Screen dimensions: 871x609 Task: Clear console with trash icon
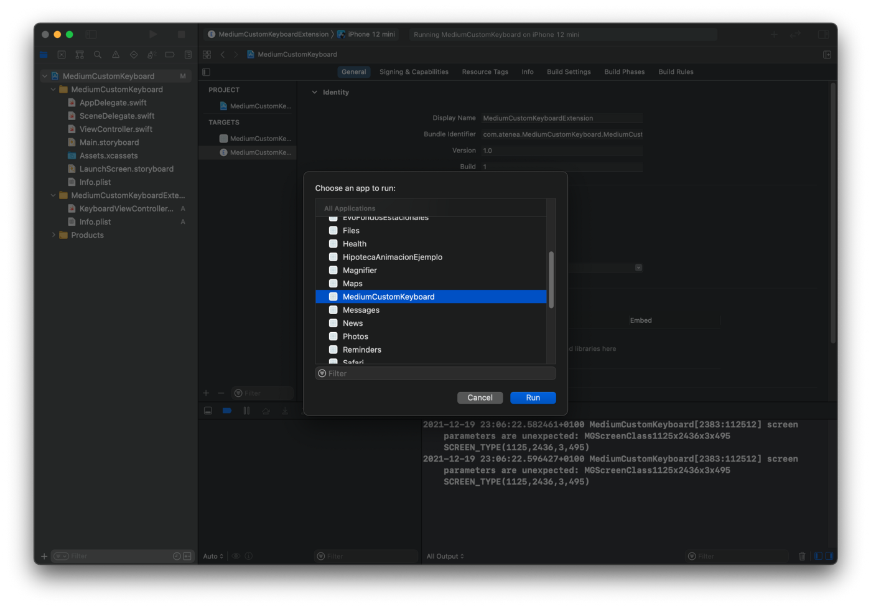802,556
